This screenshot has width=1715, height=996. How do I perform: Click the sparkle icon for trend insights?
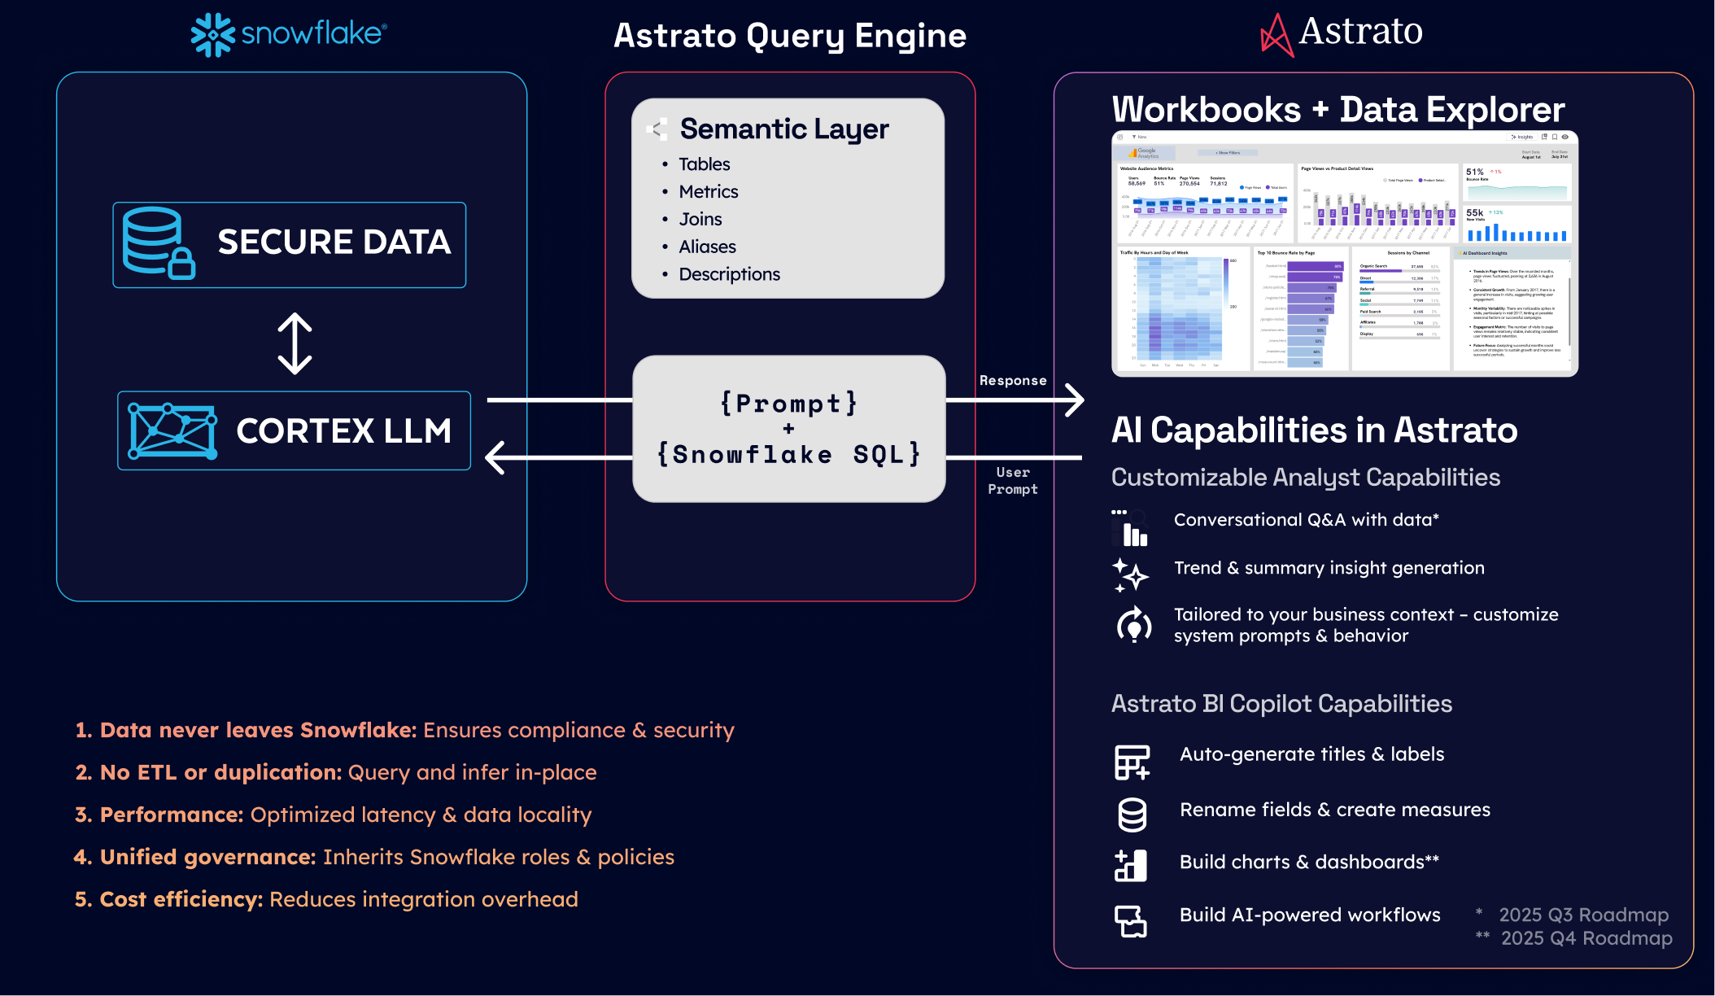(1130, 574)
